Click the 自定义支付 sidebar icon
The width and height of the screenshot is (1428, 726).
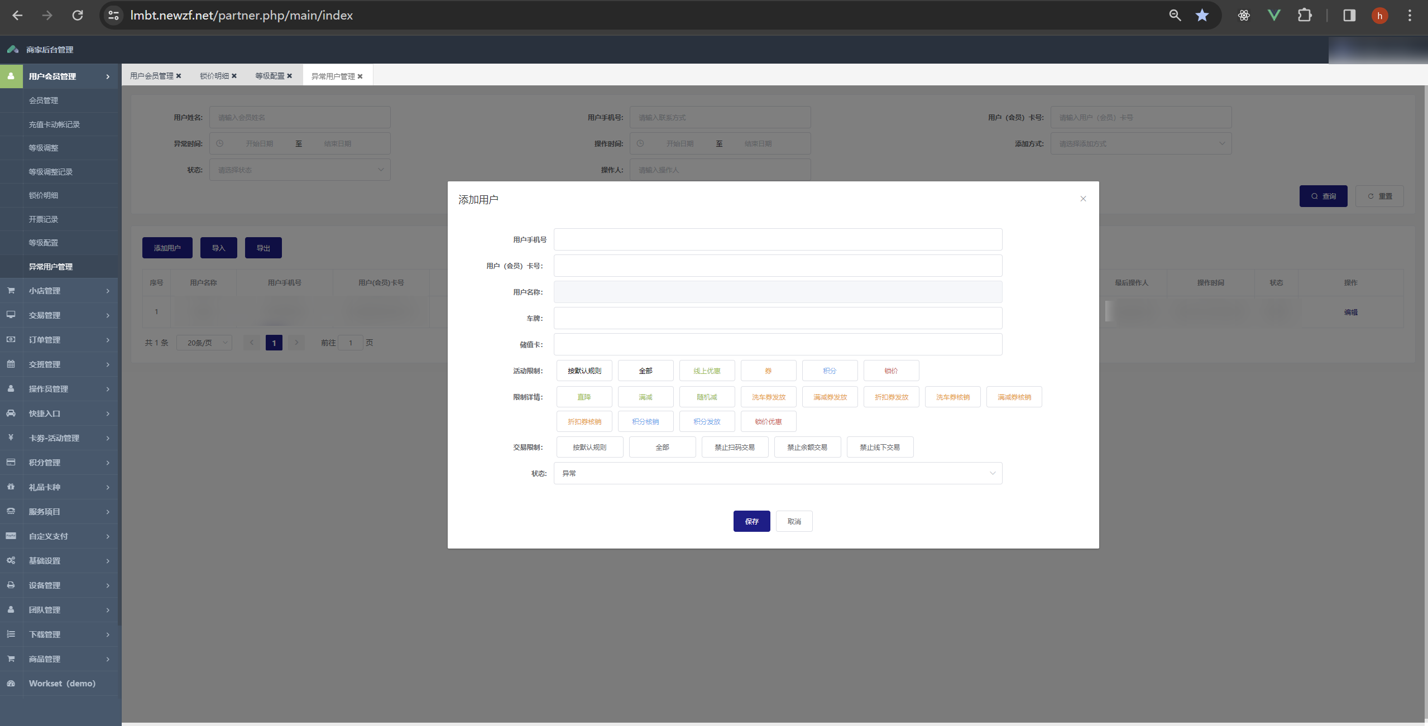[11, 536]
